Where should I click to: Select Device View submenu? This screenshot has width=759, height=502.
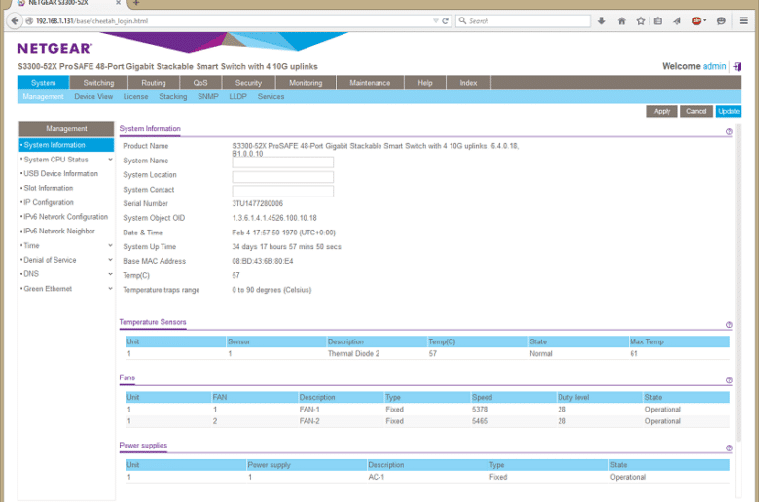(x=93, y=97)
